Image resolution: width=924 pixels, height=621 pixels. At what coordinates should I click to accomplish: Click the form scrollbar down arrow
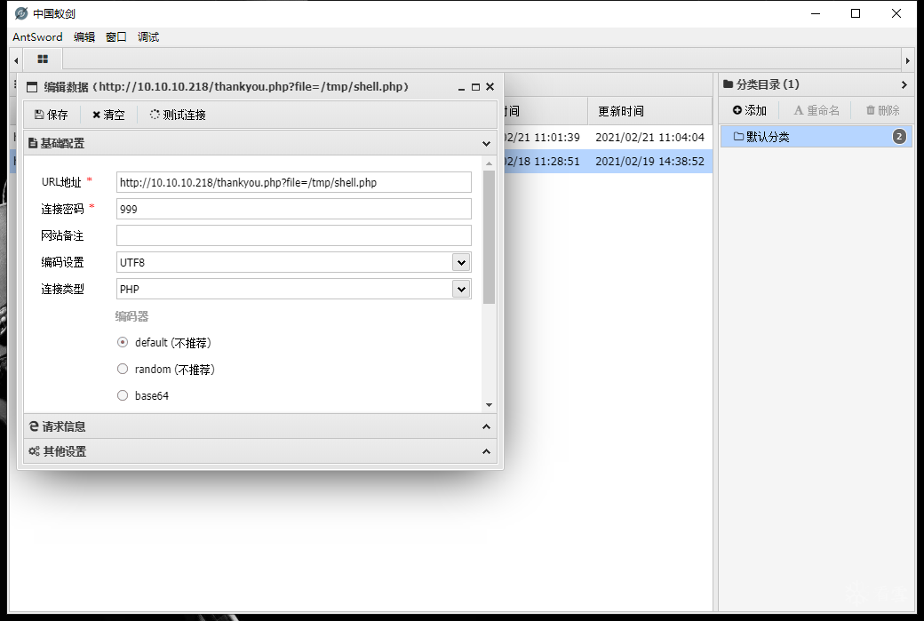point(489,405)
